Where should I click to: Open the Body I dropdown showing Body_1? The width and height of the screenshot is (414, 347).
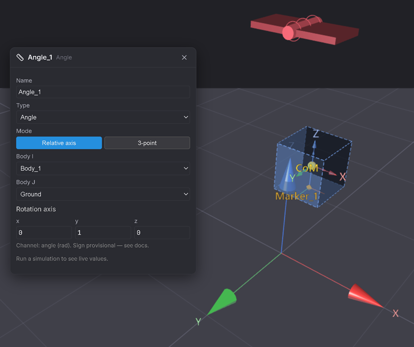click(103, 168)
